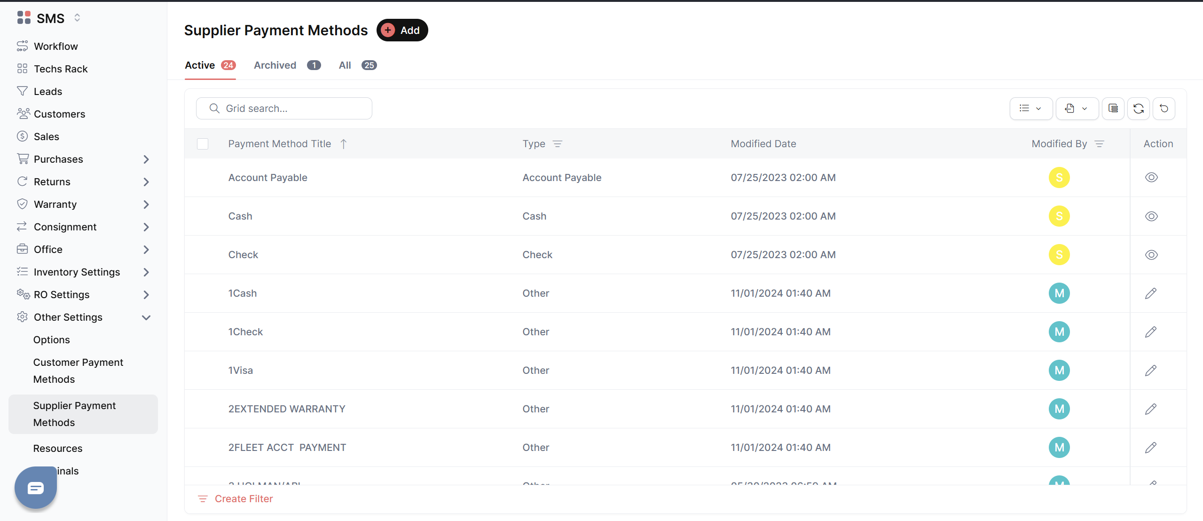Open the export/print dropdown
Viewport: 1203px width, 521px height.
[x=1077, y=109]
